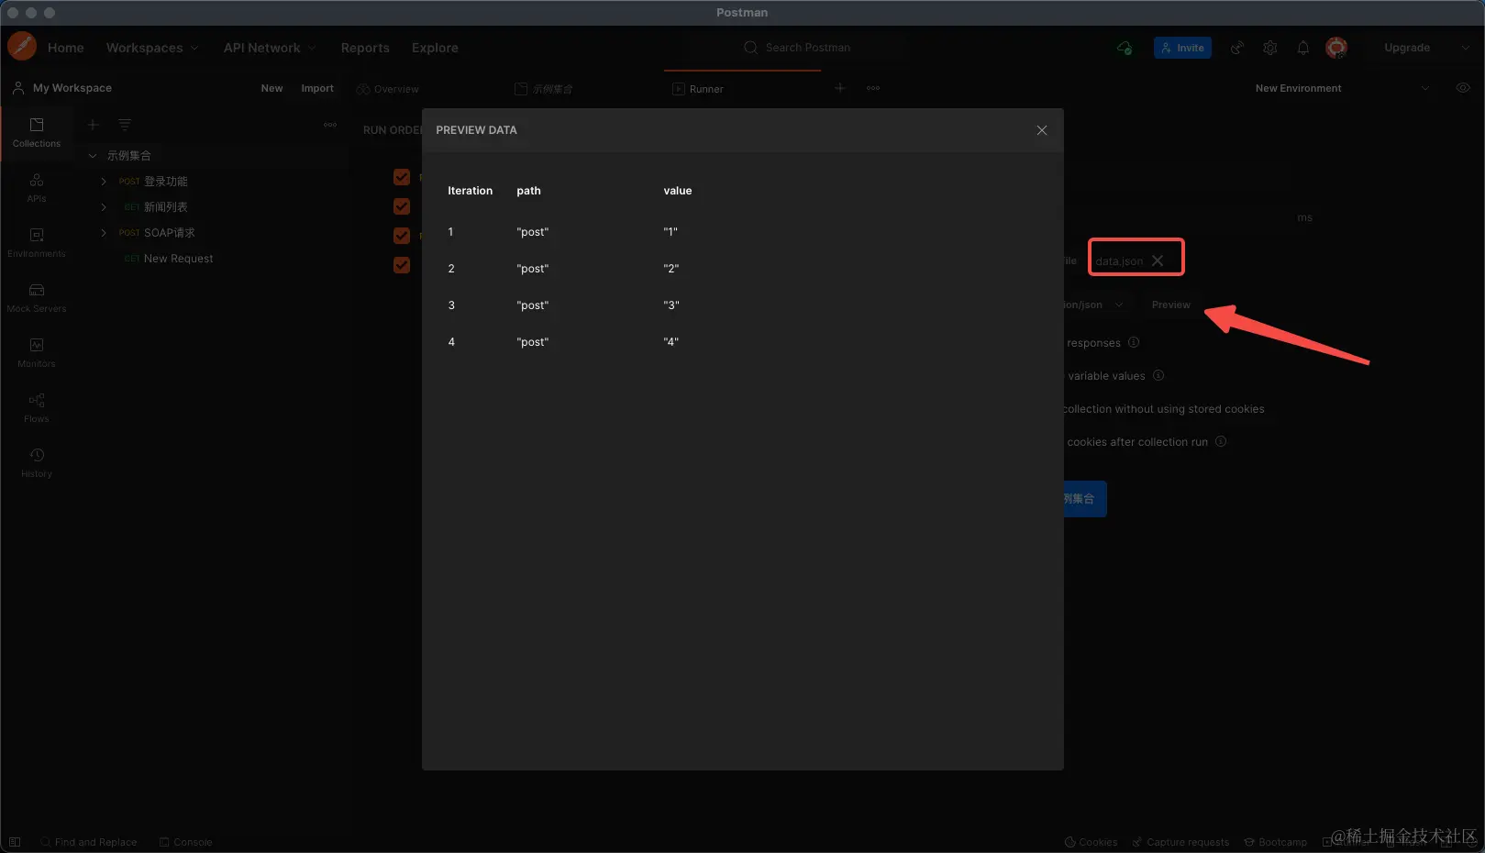Image resolution: width=1485 pixels, height=853 pixels.
Task: Click the filter collections icon
Action: [x=125, y=125]
